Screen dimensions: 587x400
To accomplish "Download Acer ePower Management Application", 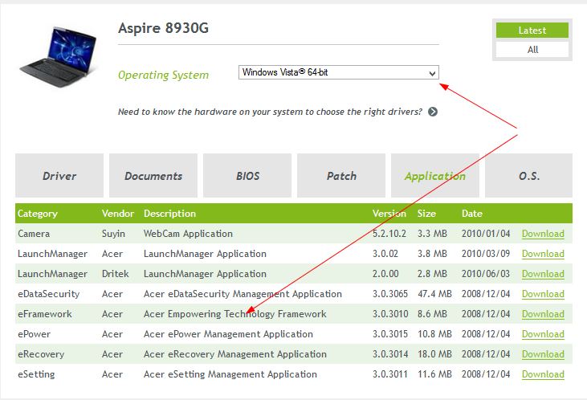I will [x=543, y=334].
